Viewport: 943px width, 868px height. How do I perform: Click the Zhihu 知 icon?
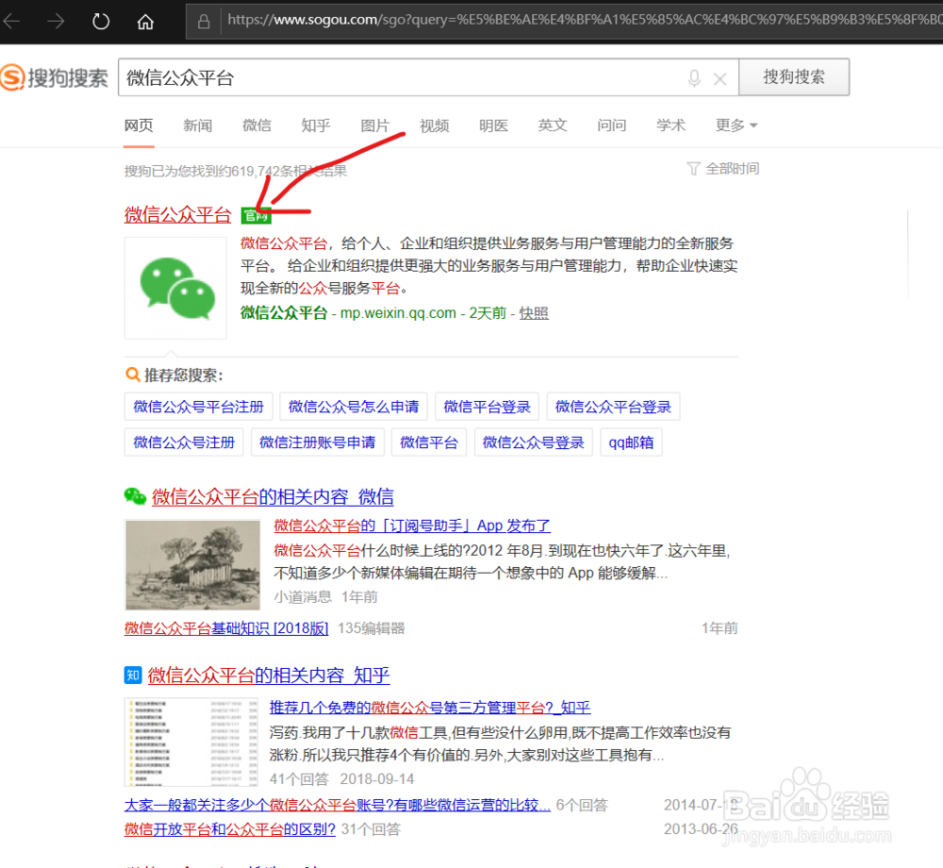[132, 675]
